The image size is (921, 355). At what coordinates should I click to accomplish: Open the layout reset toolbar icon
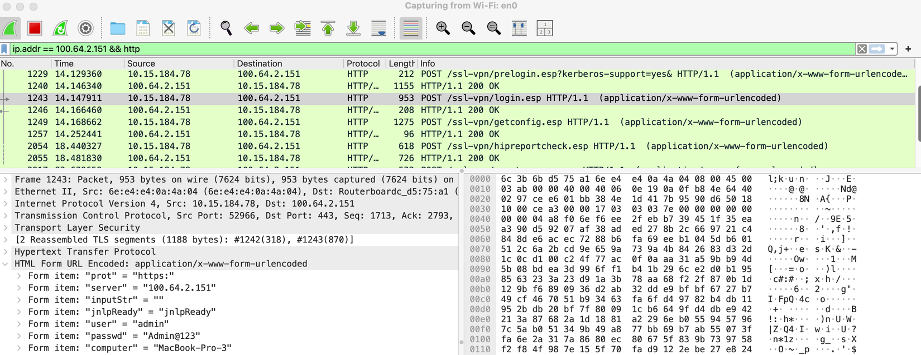[544, 28]
